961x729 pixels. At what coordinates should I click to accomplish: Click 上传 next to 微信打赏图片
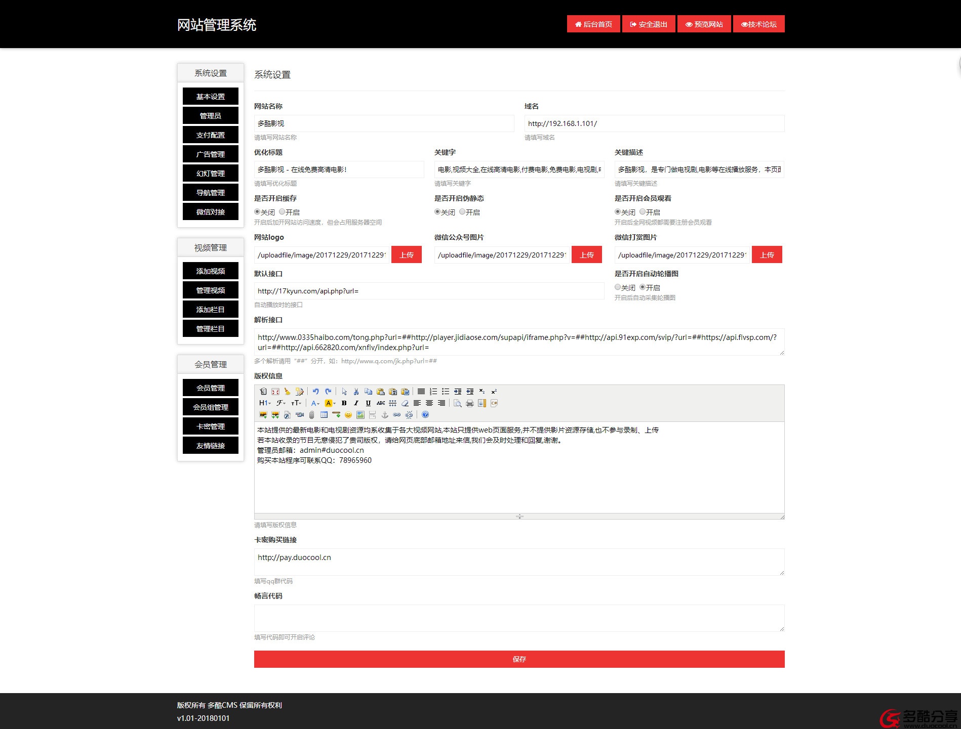[767, 255]
